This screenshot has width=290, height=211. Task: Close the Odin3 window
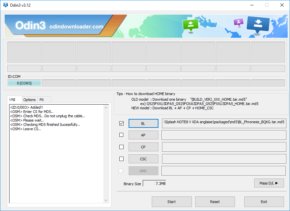[282, 5]
